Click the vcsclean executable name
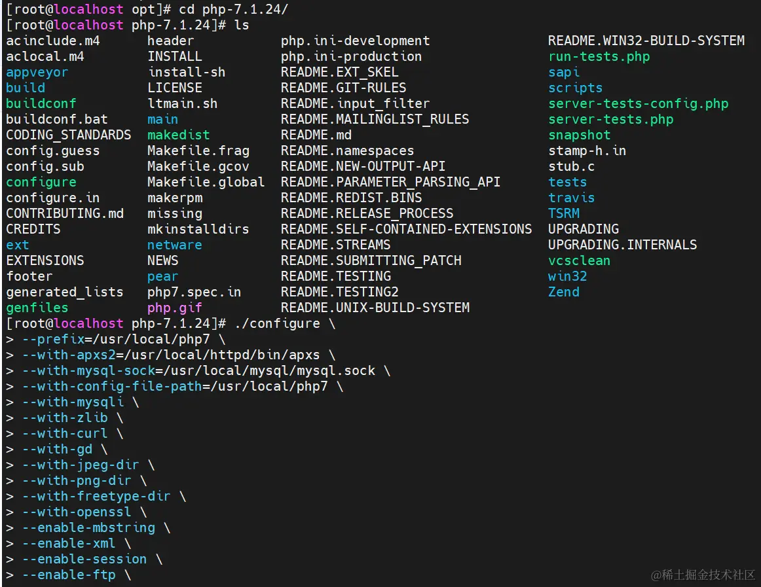This screenshot has width=761, height=587. 580,260
